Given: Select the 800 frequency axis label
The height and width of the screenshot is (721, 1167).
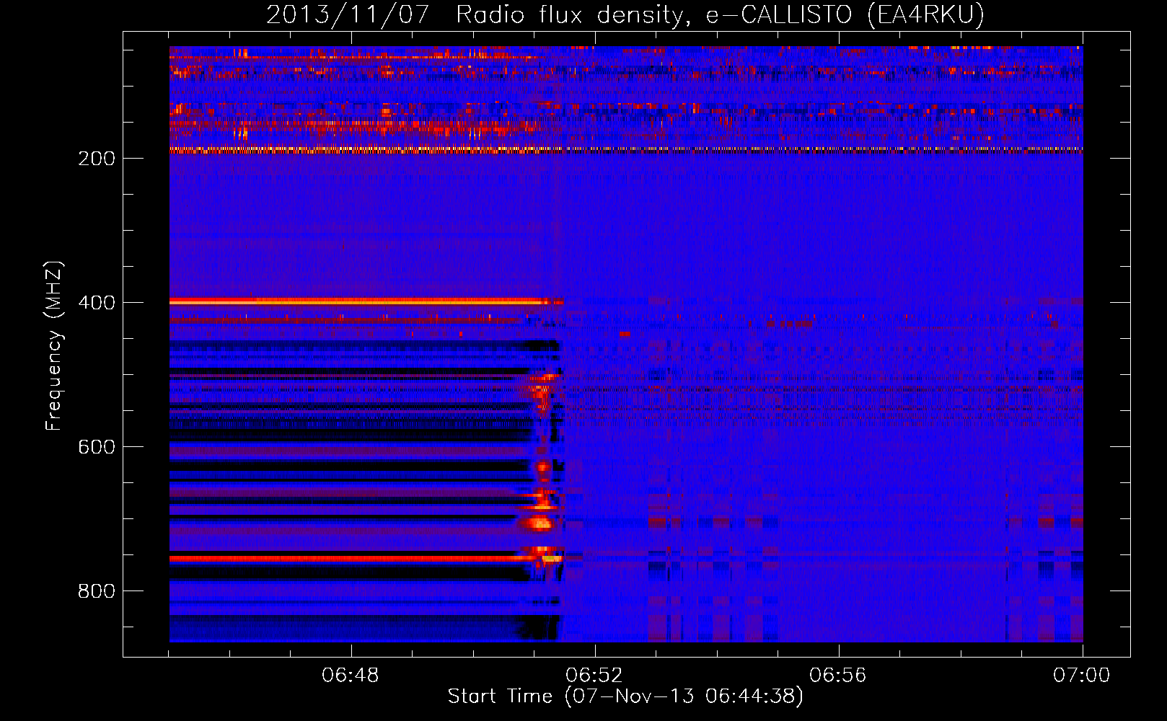Looking at the screenshot, I should point(97,591).
